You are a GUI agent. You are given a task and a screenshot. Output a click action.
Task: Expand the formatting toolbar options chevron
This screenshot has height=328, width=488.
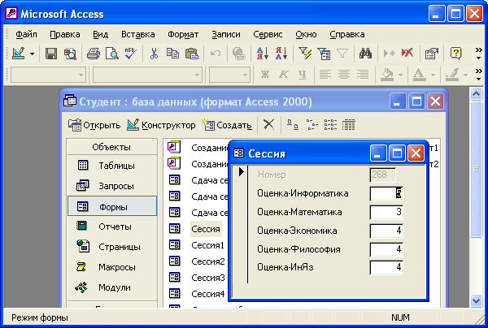pyautogui.click(x=479, y=75)
